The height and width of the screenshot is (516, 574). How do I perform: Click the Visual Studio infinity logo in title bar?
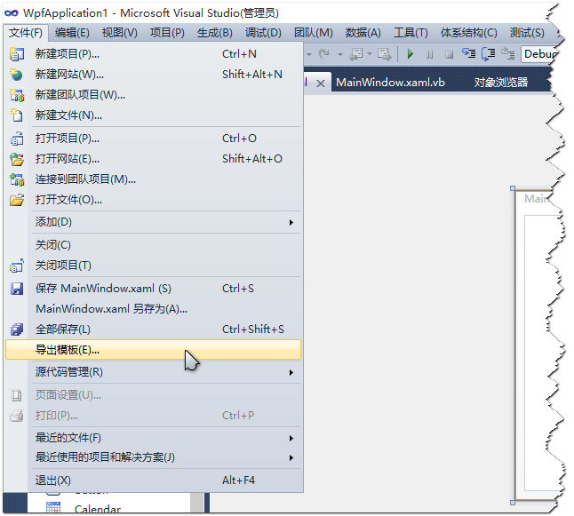click(12, 13)
